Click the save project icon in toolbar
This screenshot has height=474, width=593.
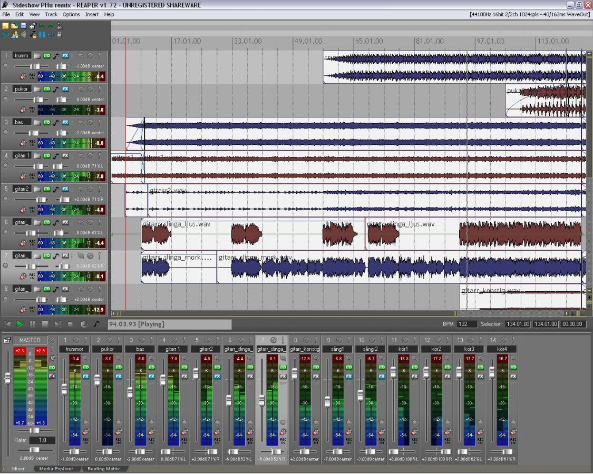point(23,25)
